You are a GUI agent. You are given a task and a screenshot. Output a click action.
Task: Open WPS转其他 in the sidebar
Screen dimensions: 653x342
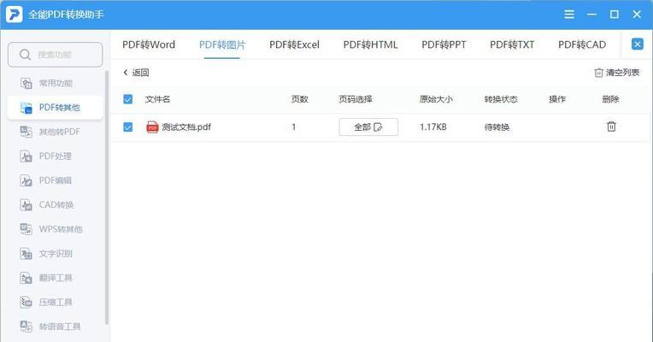[x=55, y=229]
